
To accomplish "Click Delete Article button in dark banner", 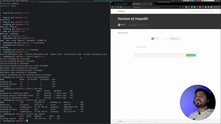I will pyautogui.click(x=142, y=25).
